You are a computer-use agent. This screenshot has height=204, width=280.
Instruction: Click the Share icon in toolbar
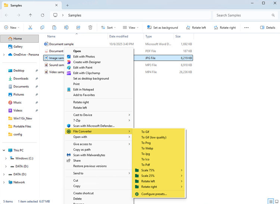(x=78, y=28)
